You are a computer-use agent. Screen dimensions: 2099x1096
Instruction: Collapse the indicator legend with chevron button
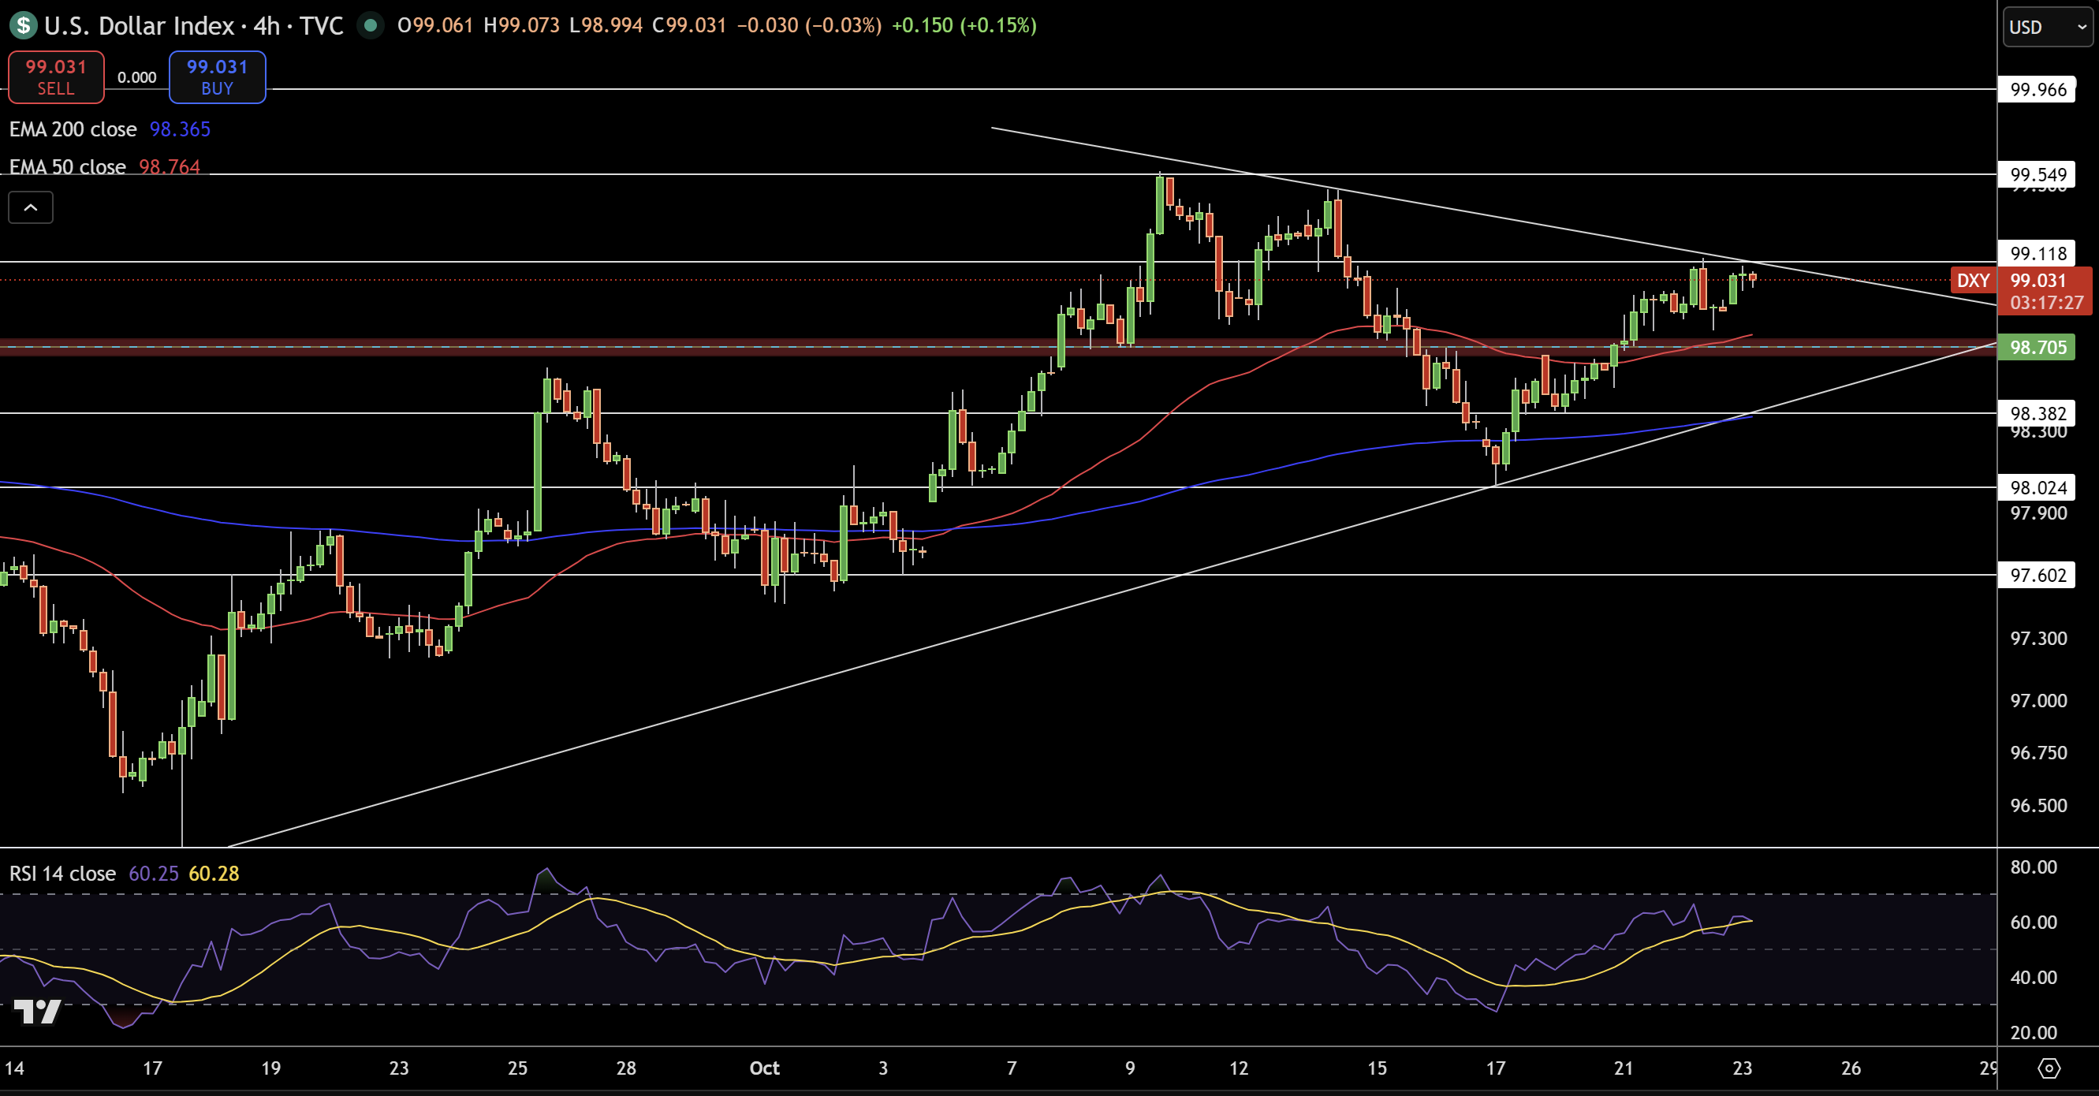[x=30, y=208]
